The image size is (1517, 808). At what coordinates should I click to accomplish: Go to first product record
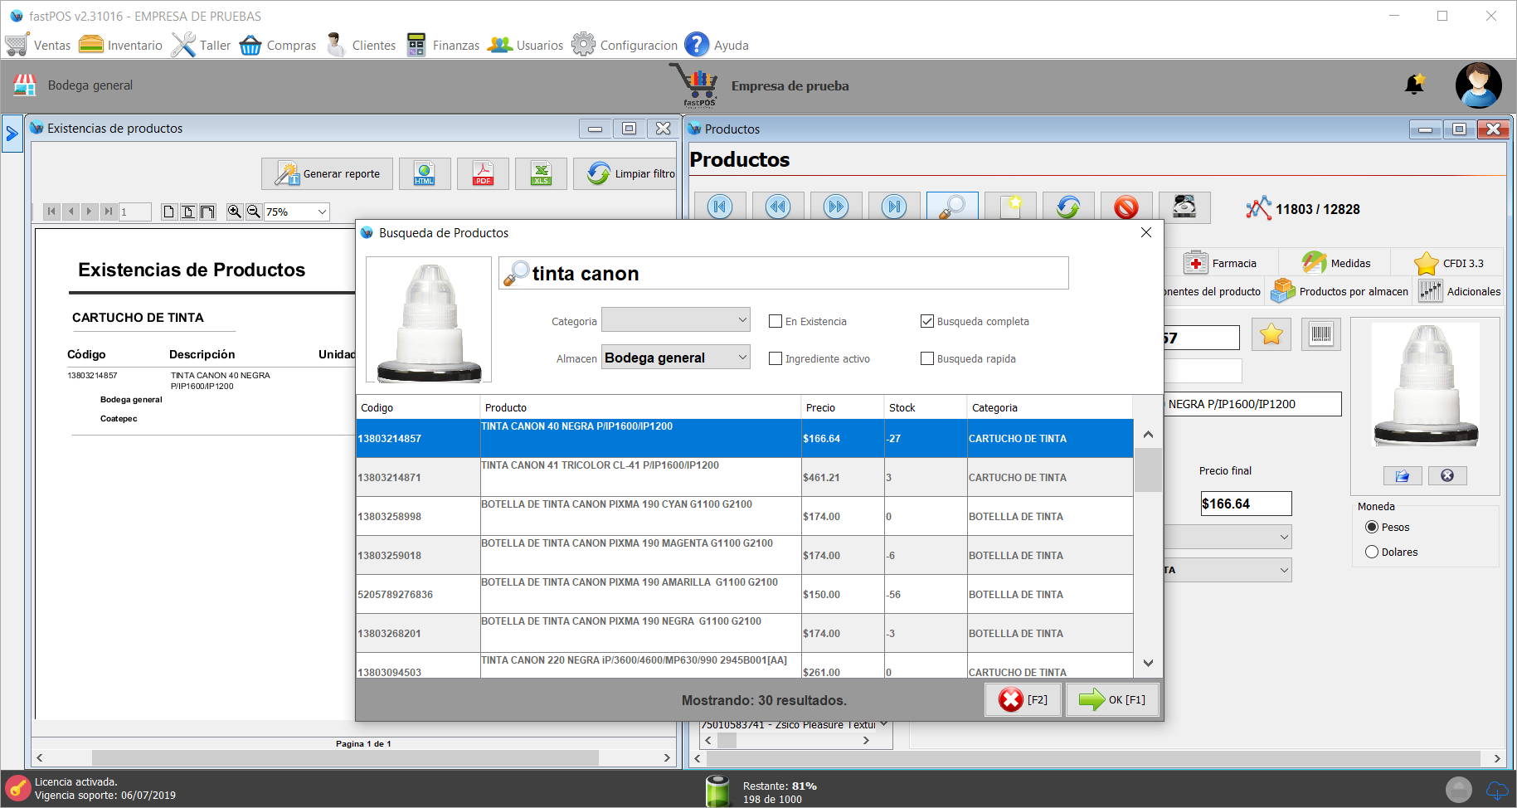click(720, 207)
